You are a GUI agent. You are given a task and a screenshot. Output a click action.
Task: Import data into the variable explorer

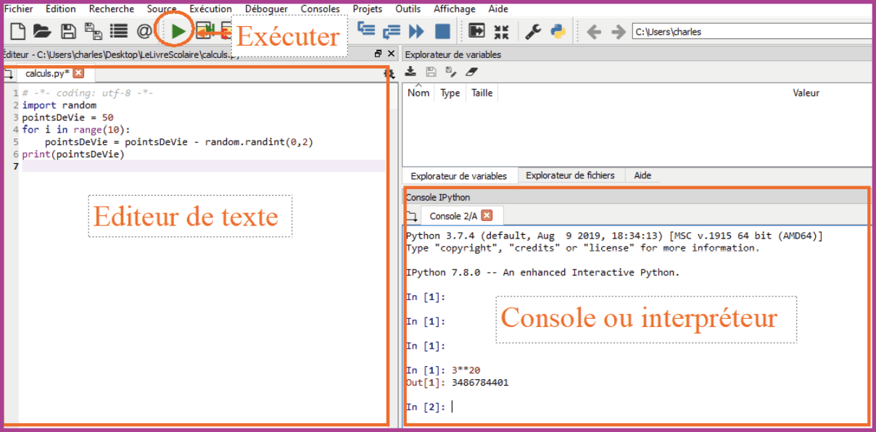(x=410, y=71)
